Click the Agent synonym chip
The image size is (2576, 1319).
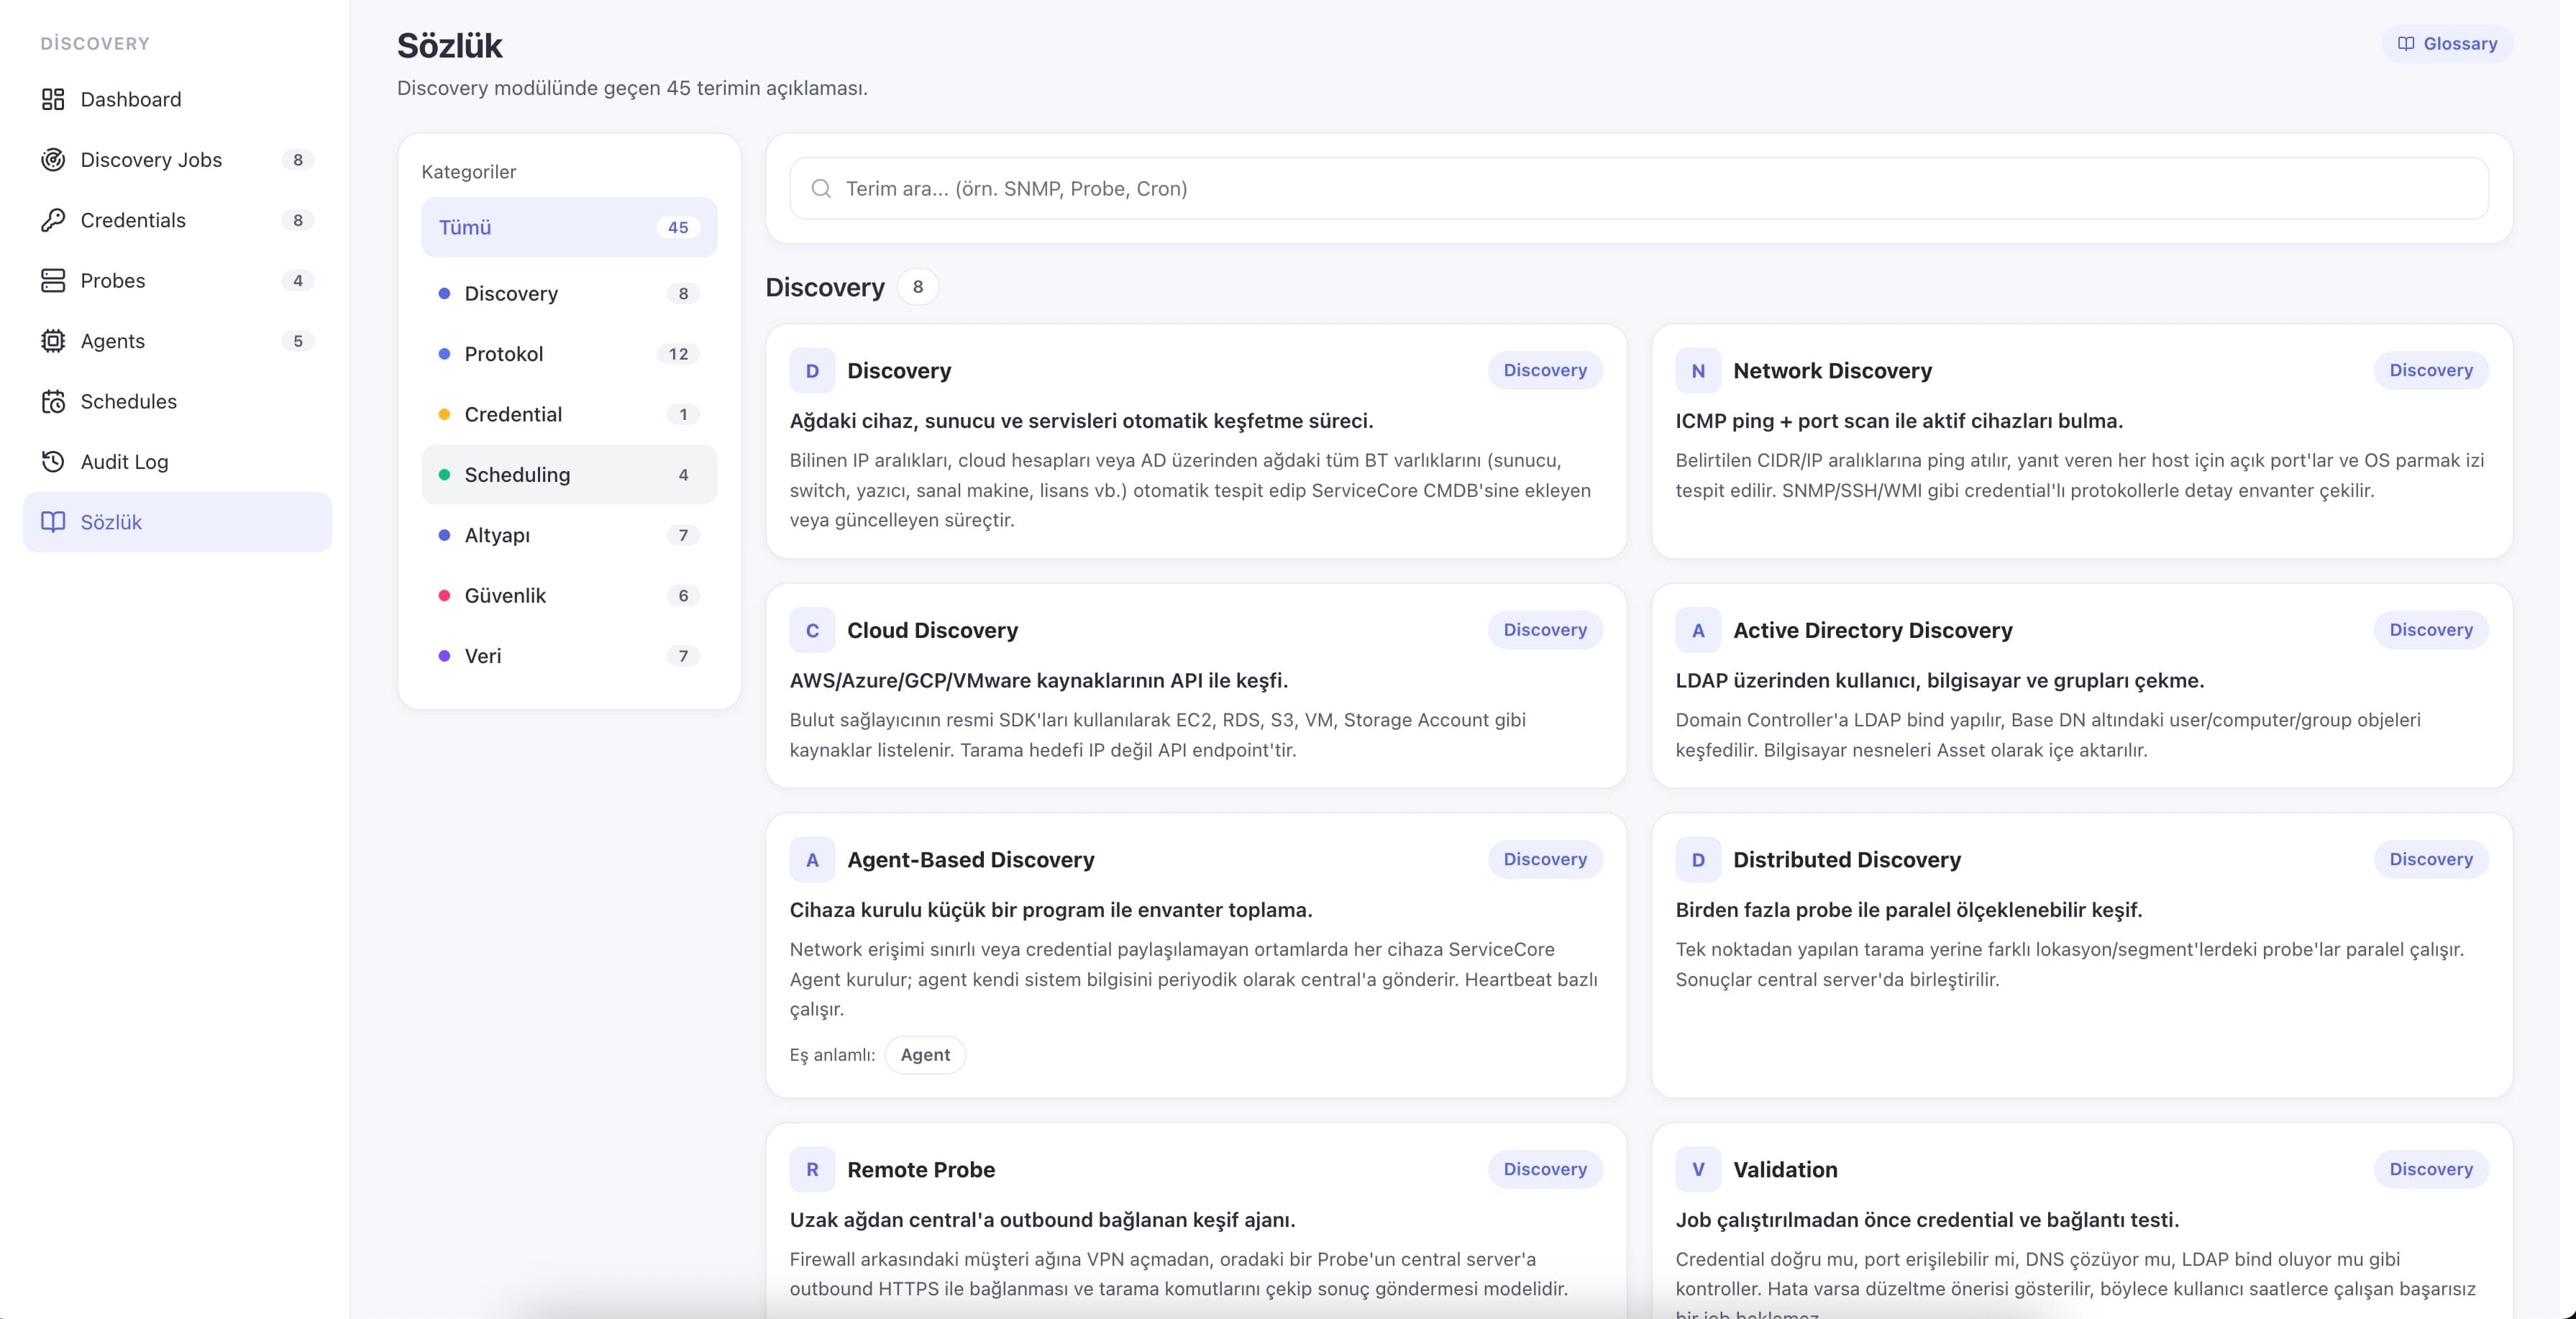tap(925, 1055)
